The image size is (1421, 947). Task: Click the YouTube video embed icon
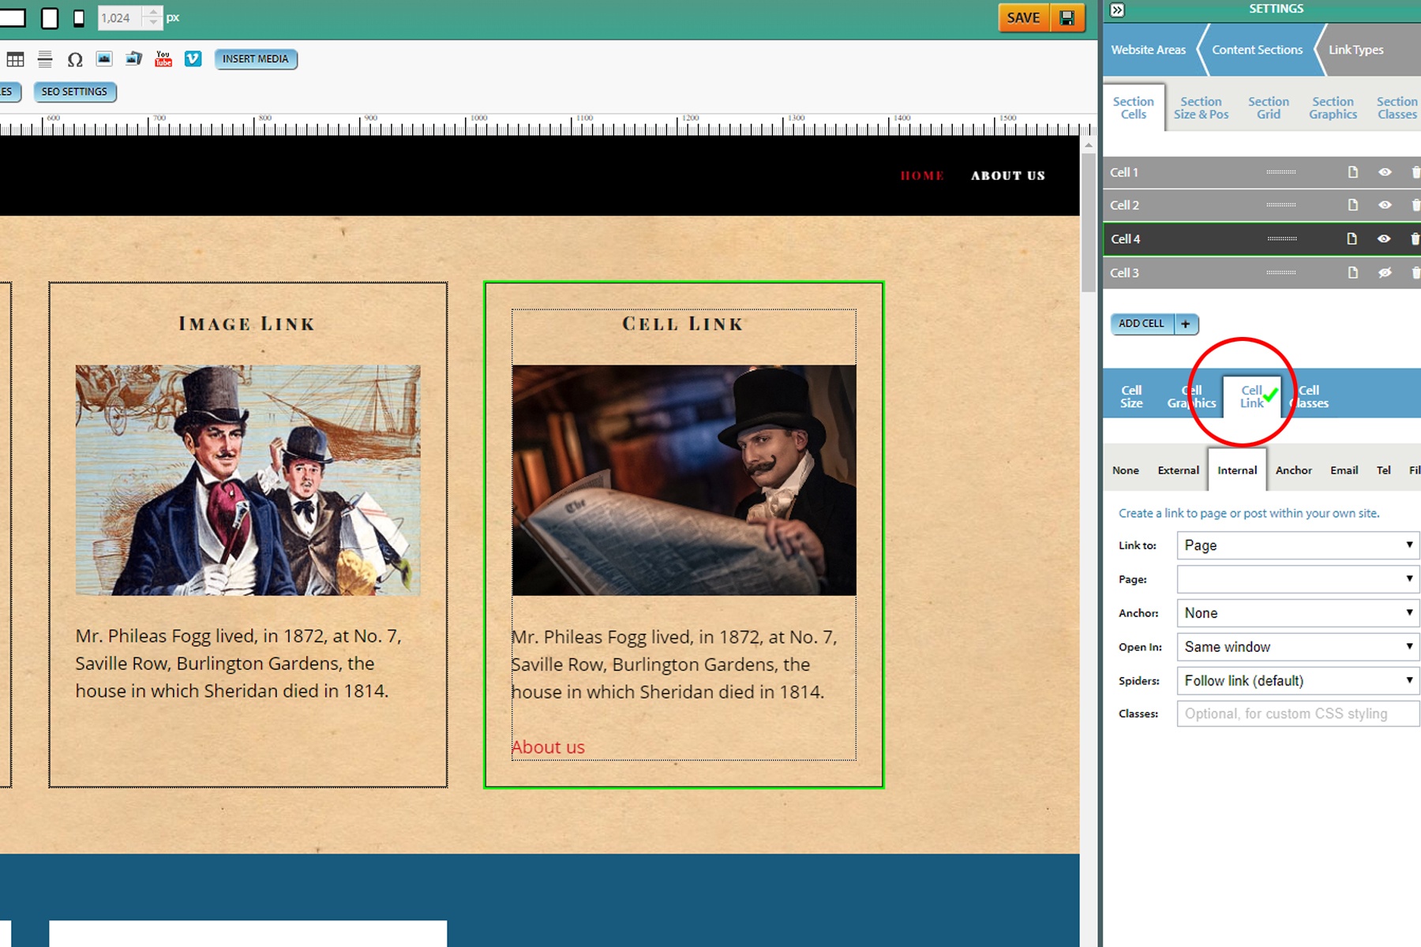tap(163, 59)
